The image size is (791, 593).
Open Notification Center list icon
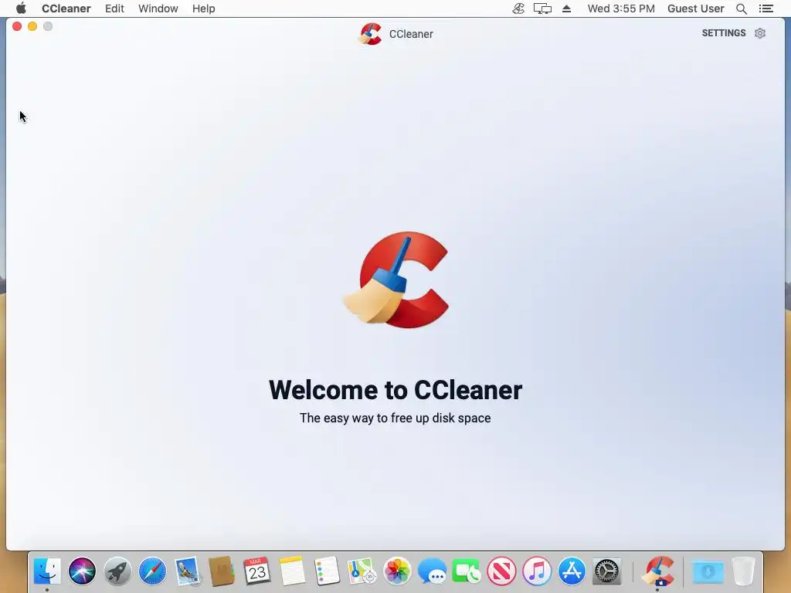pos(766,8)
